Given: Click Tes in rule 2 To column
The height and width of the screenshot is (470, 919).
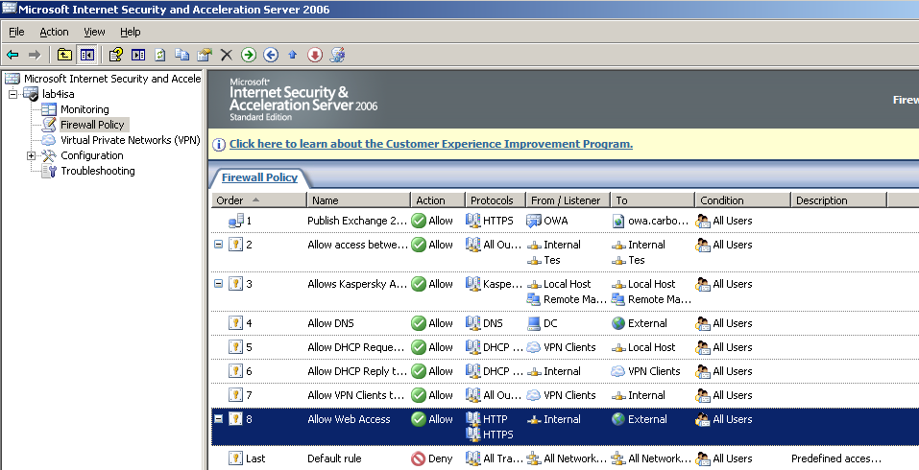Looking at the screenshot, I should 637,260.
